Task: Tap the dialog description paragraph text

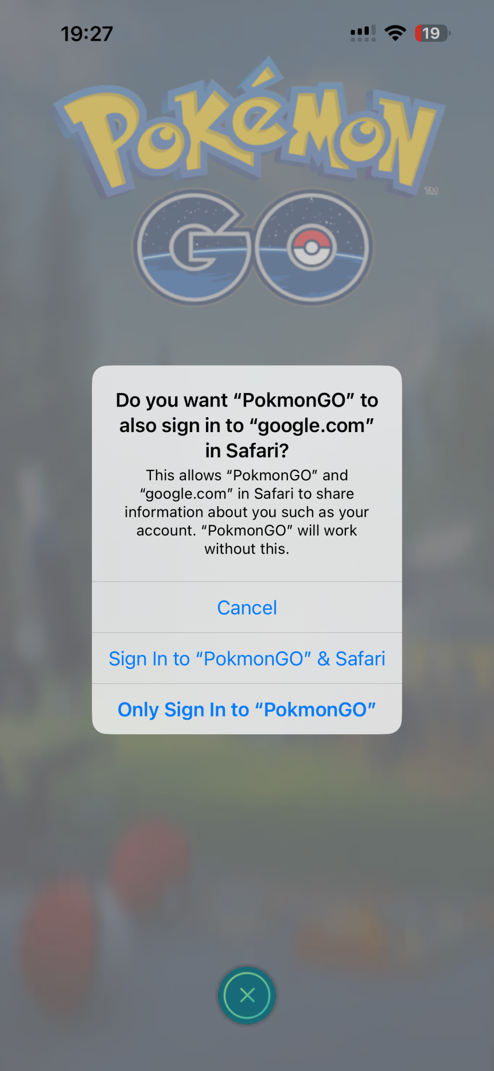Action: (x=247, y=512)
